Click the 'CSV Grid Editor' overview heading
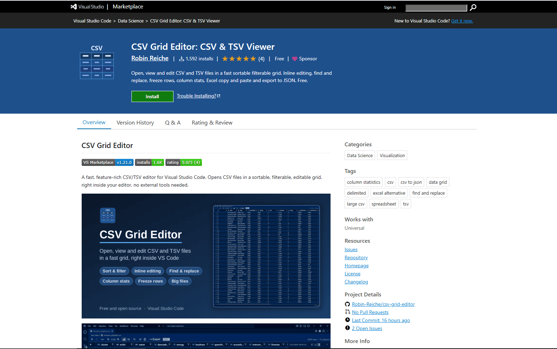The image size is (557, 349). (x=107, y=145)
